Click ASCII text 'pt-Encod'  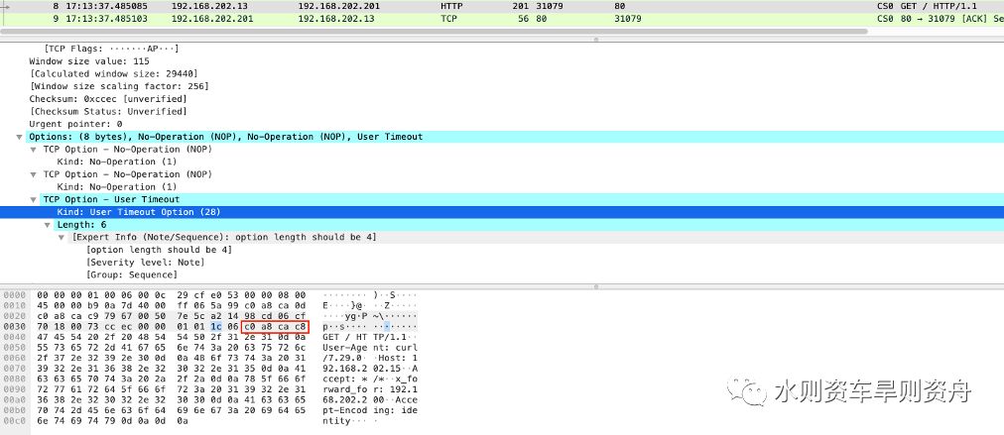point(344,410)
